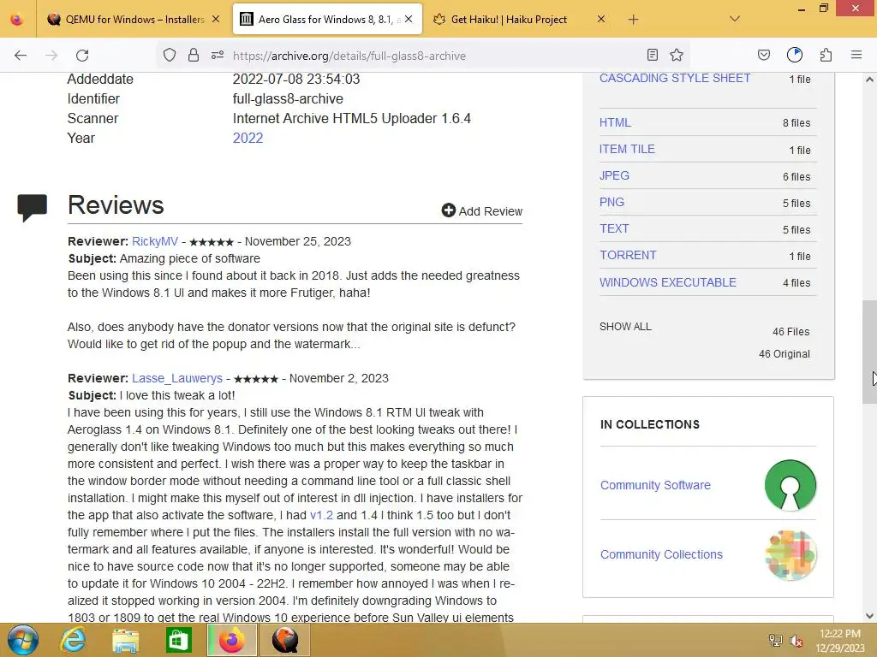Follow the v1.2 link in review

322,515
